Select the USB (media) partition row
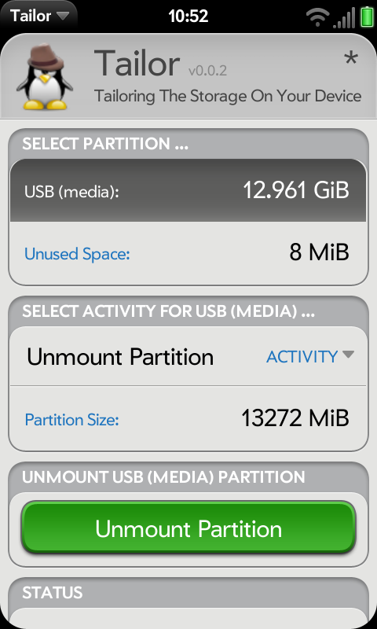 click(188, 190)
